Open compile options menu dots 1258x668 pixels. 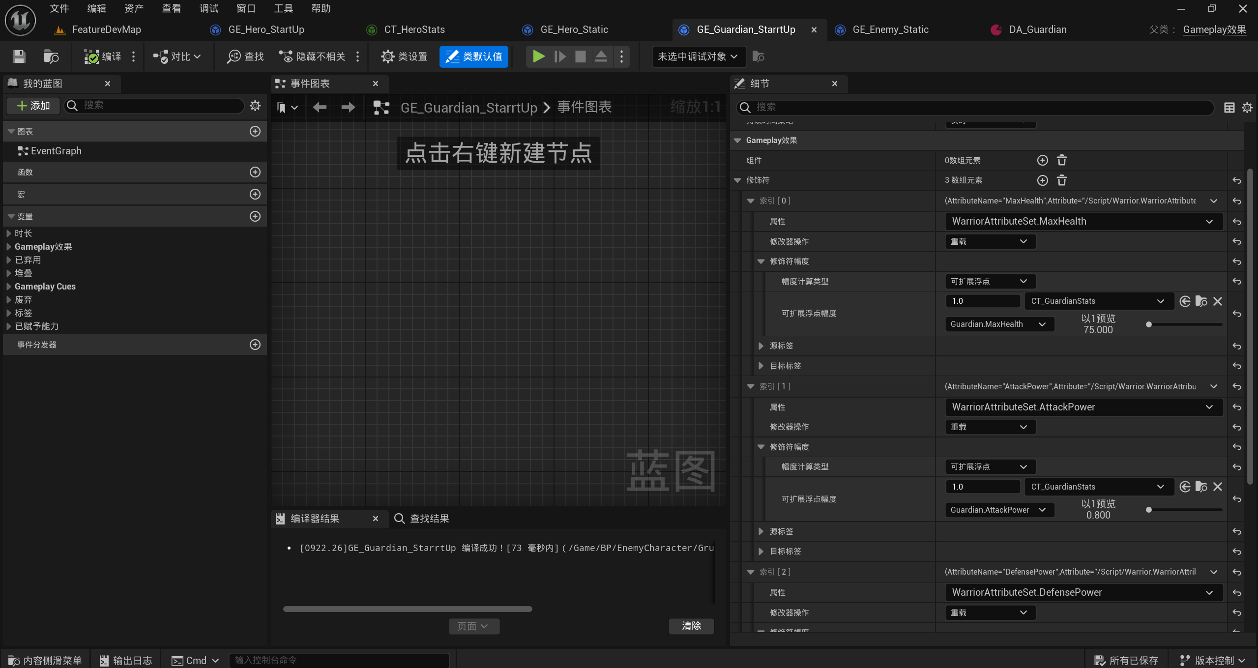pyautogui.click(x=133, y=57)
